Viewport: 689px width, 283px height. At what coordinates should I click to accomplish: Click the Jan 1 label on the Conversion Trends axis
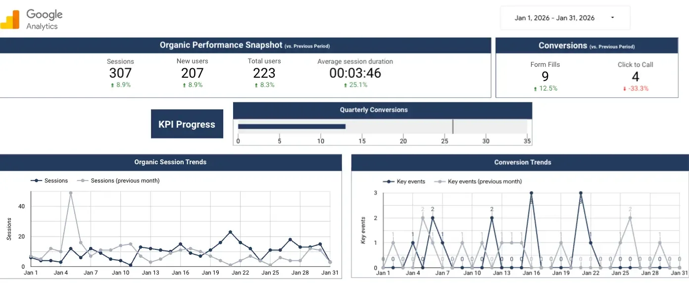(x=383, y=273)
